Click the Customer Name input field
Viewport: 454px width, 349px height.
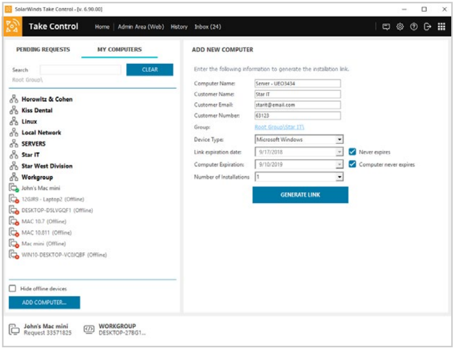[297, 94]
